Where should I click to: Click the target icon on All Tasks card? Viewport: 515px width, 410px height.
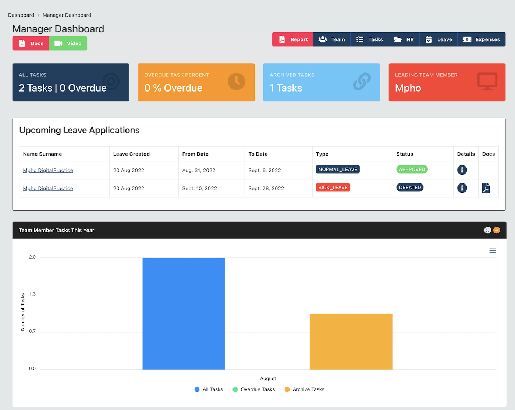pos(111,81)
